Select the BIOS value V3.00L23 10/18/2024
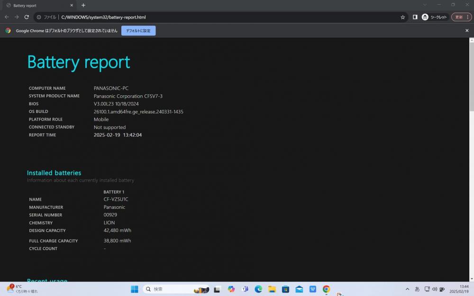The image size is (474, 296). tap(116, 103)
